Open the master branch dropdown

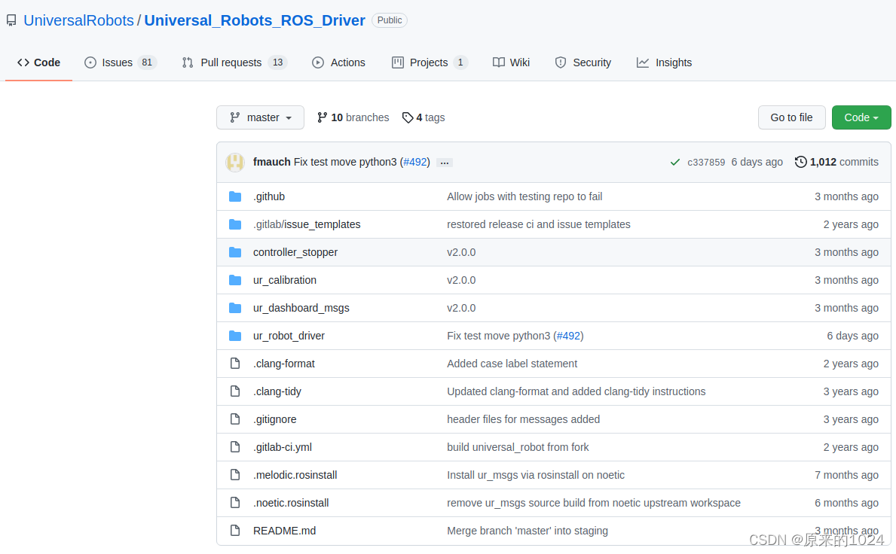click(260, 117)
